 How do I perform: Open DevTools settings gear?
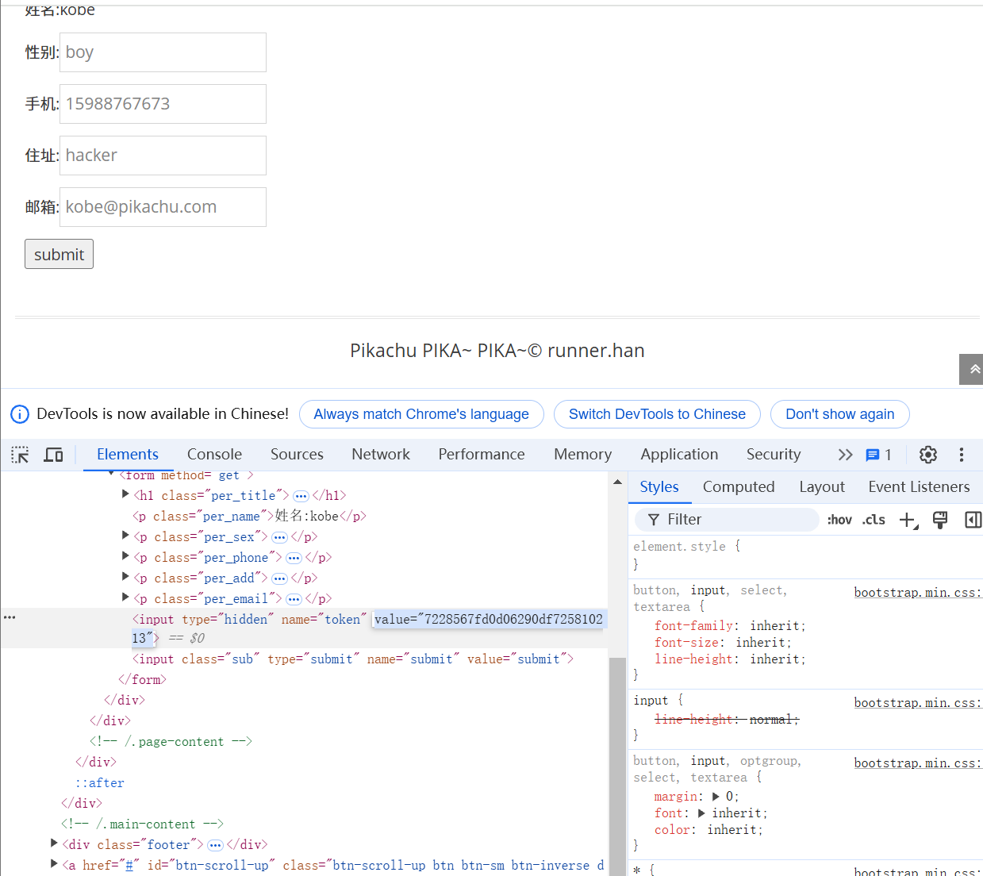tap(928, 455)
